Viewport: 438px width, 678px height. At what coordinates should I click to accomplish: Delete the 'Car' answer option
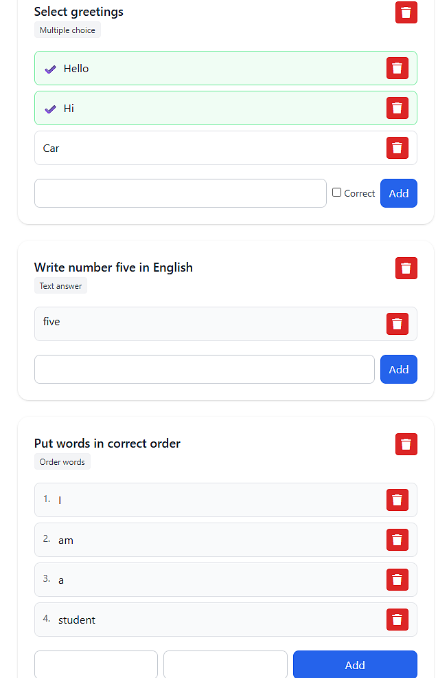click(397, 148)
